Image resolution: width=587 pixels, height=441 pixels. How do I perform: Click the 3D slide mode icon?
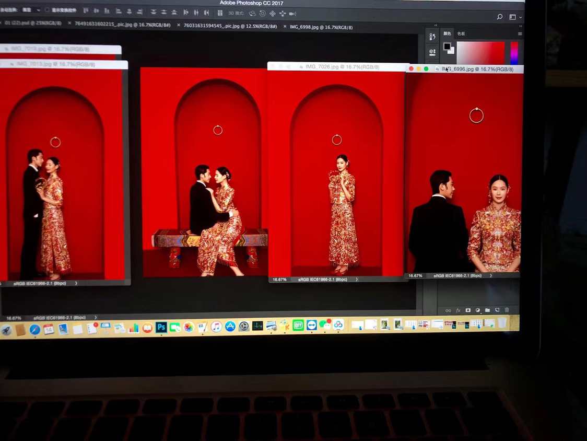click(x=283, y=14)
